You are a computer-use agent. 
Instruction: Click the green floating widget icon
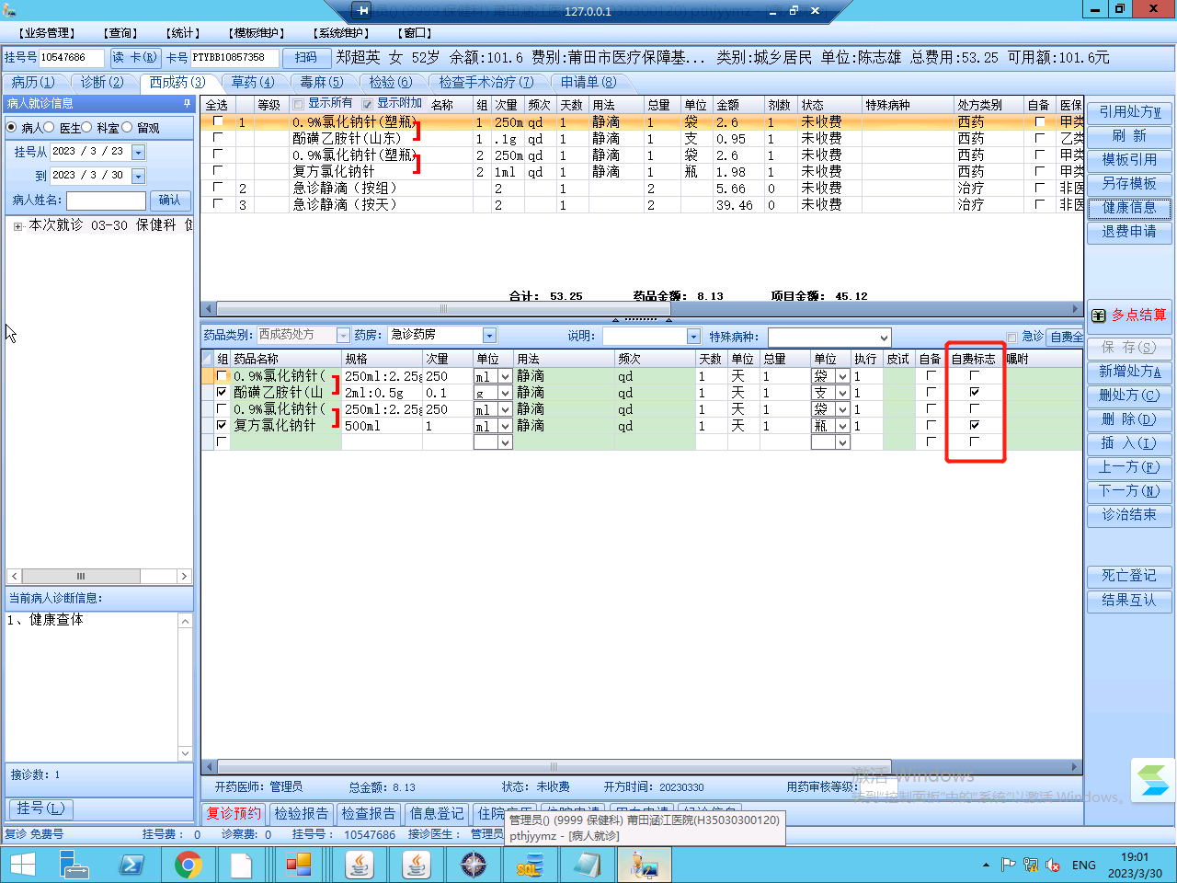1153,781
